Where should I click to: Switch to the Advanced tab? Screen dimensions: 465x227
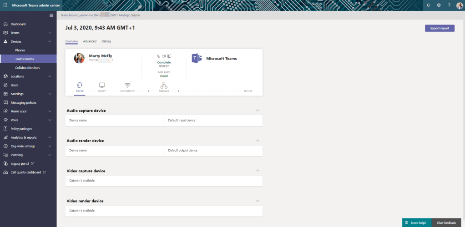point(90,41)
